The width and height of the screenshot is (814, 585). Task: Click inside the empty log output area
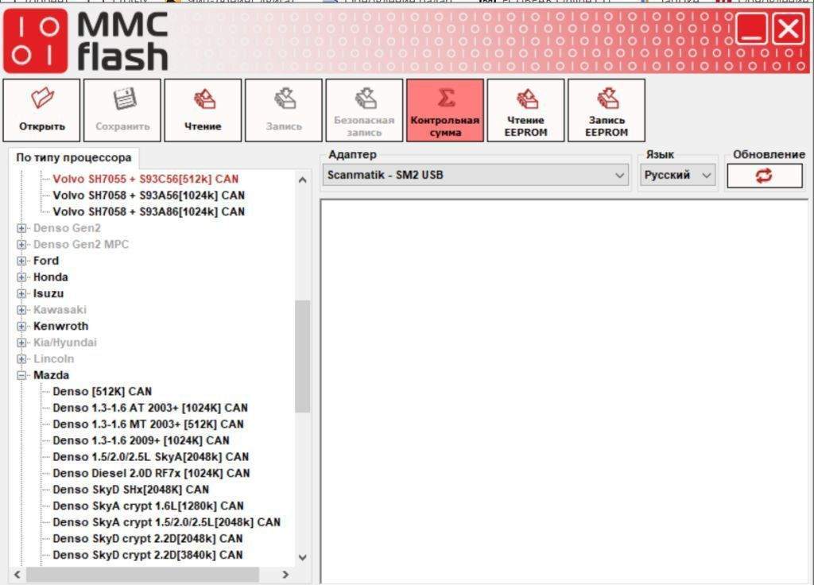[x=564, y=391]
